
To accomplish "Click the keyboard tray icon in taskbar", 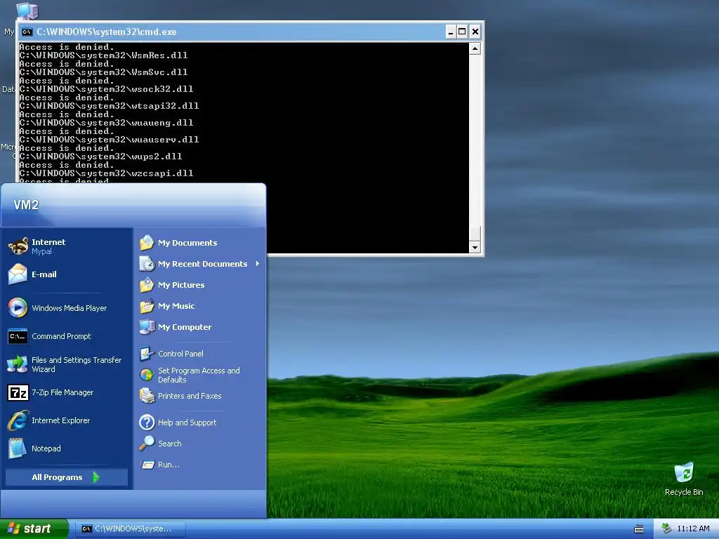I will point(639,529).
